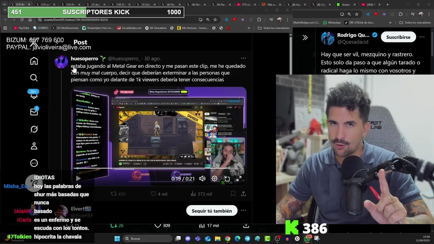Bookmark page with star in left browser

(215, 20)
